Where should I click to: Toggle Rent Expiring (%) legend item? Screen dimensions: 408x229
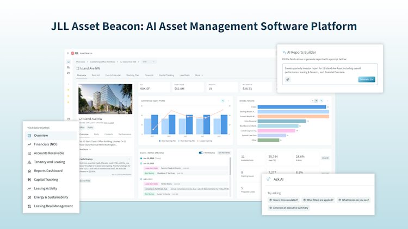[186, 141]
